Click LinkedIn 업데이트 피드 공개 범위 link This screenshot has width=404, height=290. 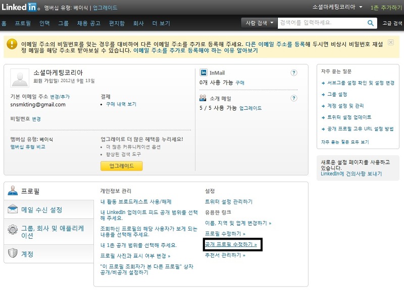[149, 215]
